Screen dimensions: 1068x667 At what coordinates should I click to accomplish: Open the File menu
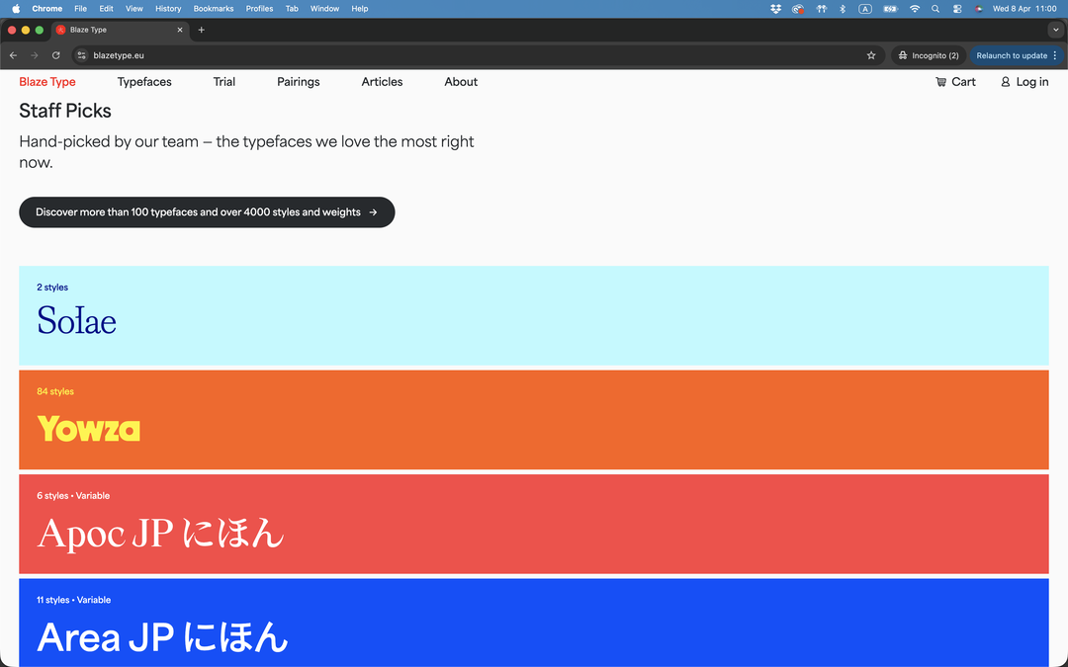(x=80, y=9)
